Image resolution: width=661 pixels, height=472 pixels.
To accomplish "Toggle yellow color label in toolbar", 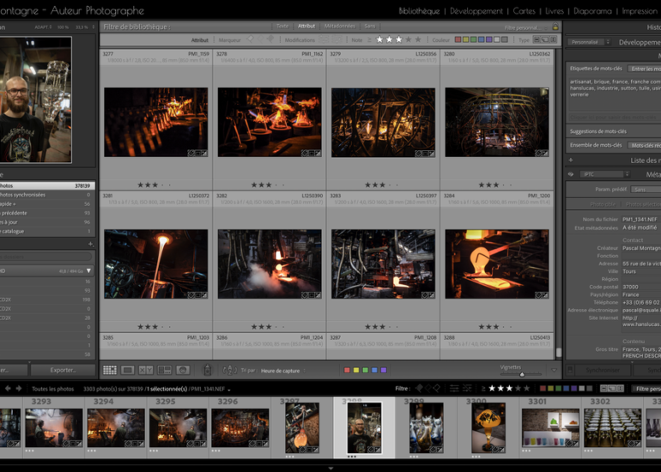I will (x=357, y=370).
